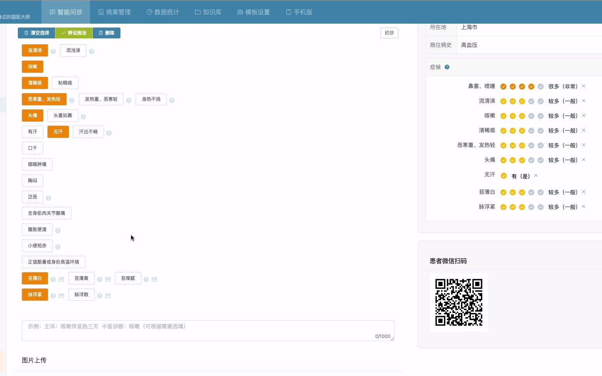Viewport: 602px width, 376px height.
Task: Select the 有汗 symptom tag
Action: (33, 132)
